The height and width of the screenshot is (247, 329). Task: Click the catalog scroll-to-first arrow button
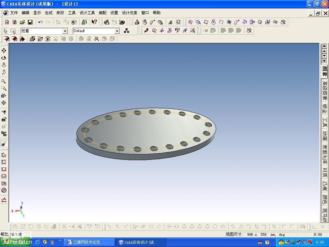[x=325, y=46]
